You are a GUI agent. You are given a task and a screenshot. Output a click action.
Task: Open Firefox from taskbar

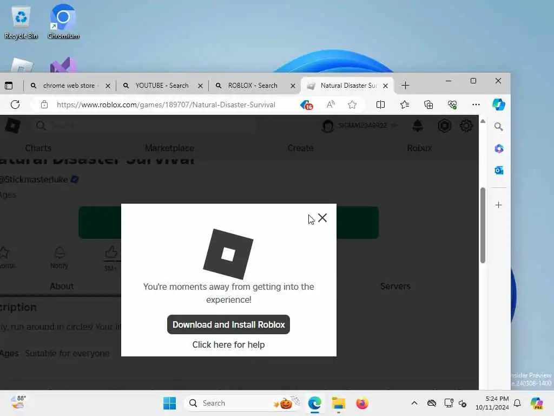coord(362,403)
